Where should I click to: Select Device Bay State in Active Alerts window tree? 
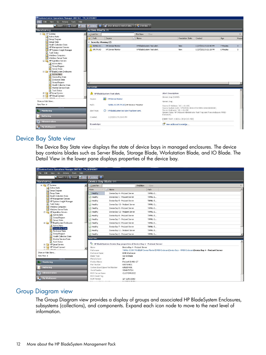pos(59,77)
